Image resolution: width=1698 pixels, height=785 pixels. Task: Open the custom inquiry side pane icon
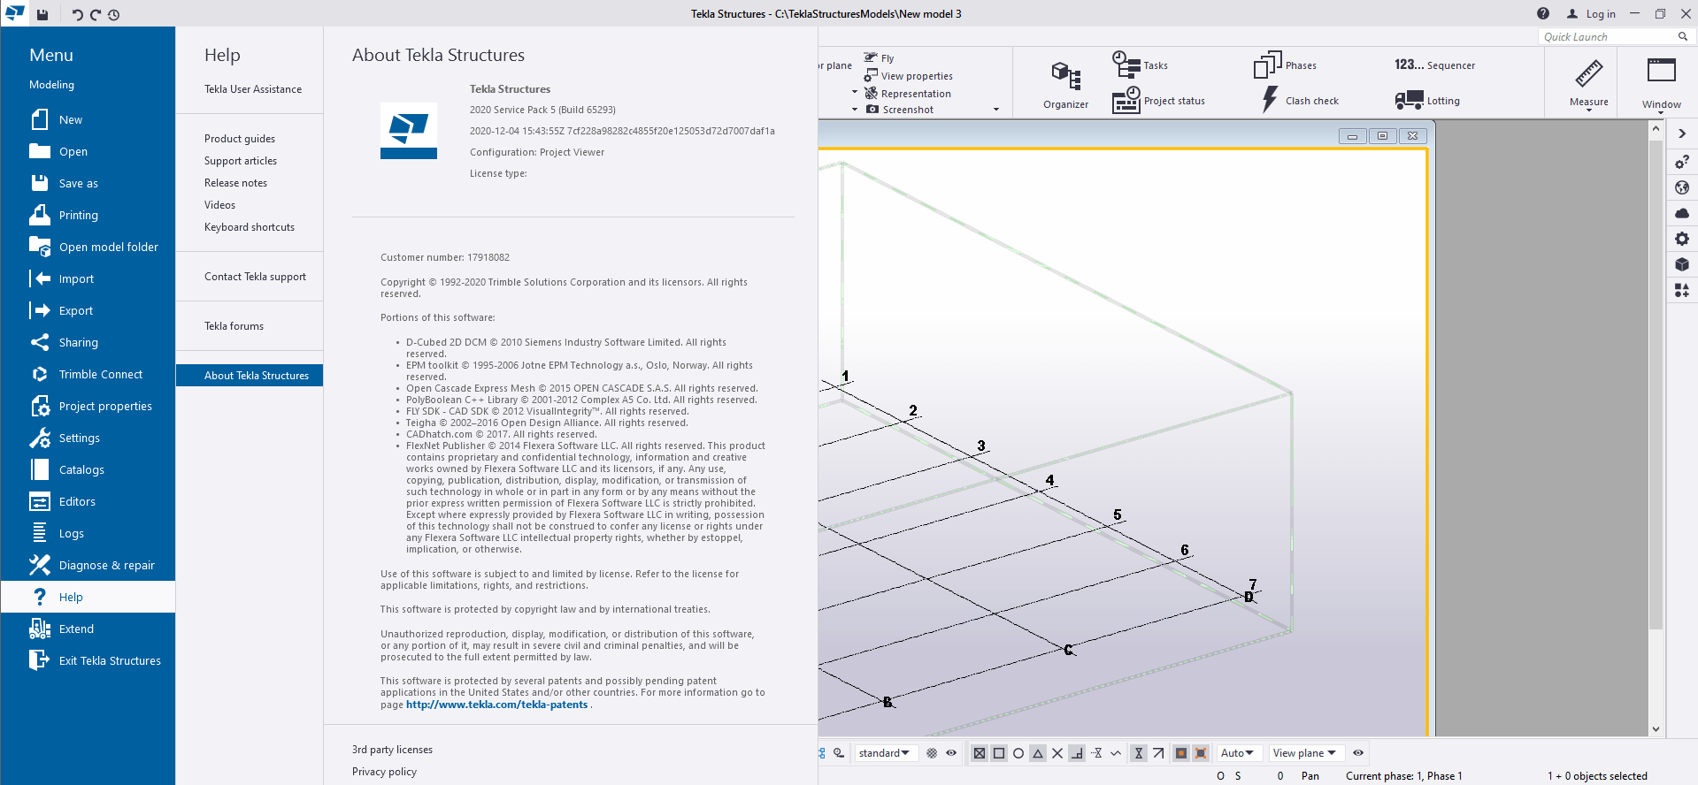click(1682, 162)
